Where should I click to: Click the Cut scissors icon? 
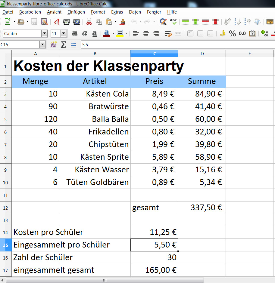[x=89, y=22]
